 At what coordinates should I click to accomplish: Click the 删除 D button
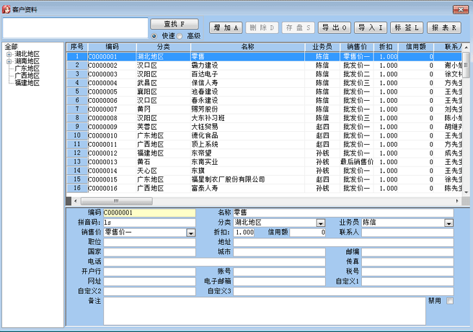262,28
